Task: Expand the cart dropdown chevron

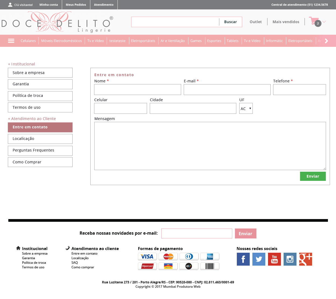Action: (x=324, y=22)
